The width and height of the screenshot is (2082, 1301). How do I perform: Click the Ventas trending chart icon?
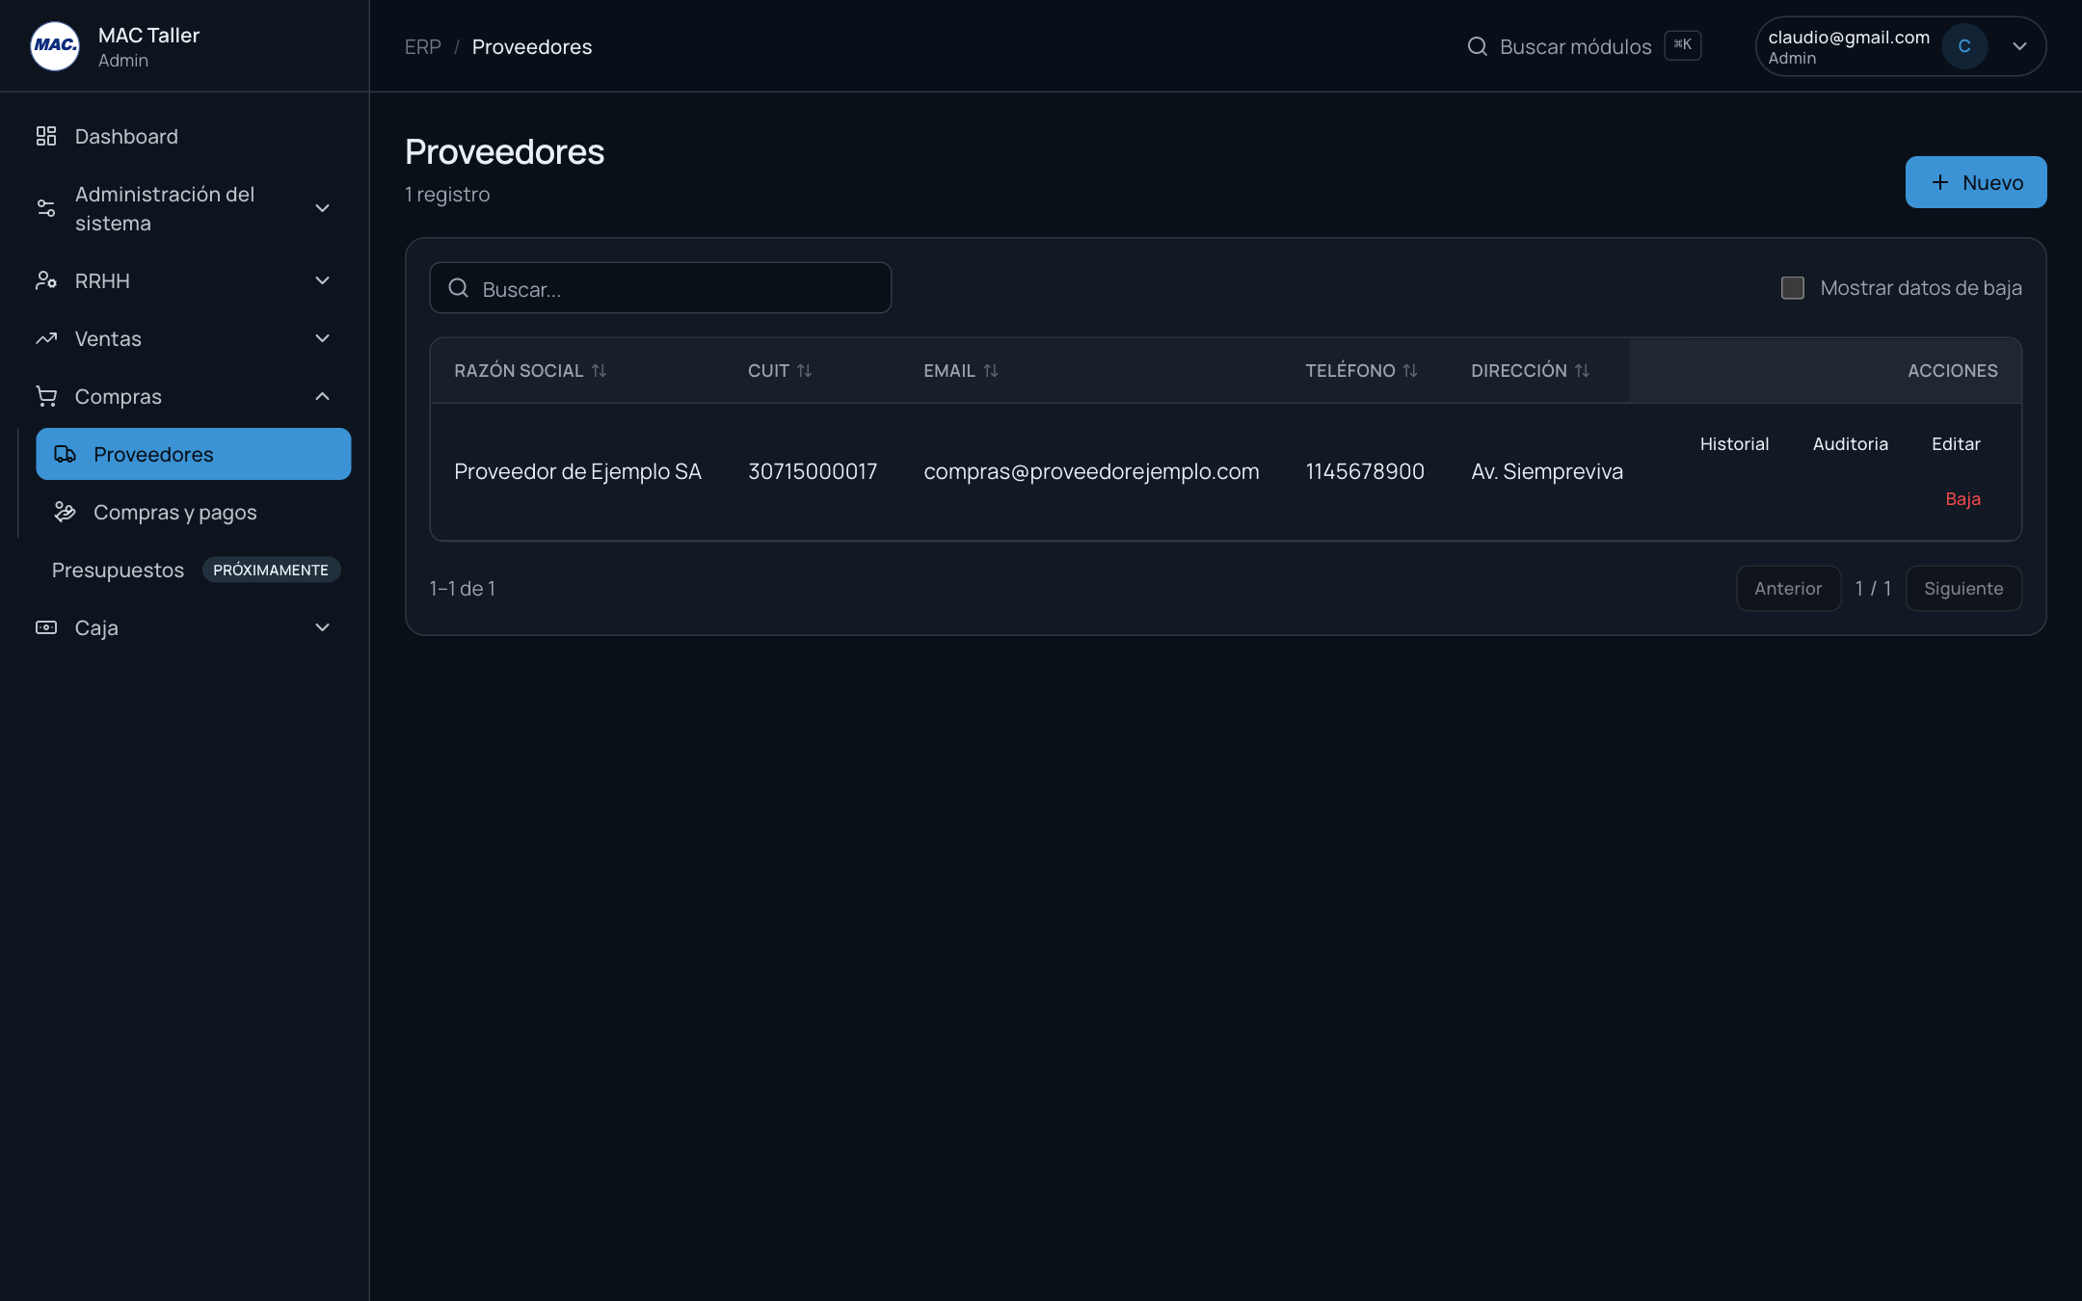coord(46,338)
